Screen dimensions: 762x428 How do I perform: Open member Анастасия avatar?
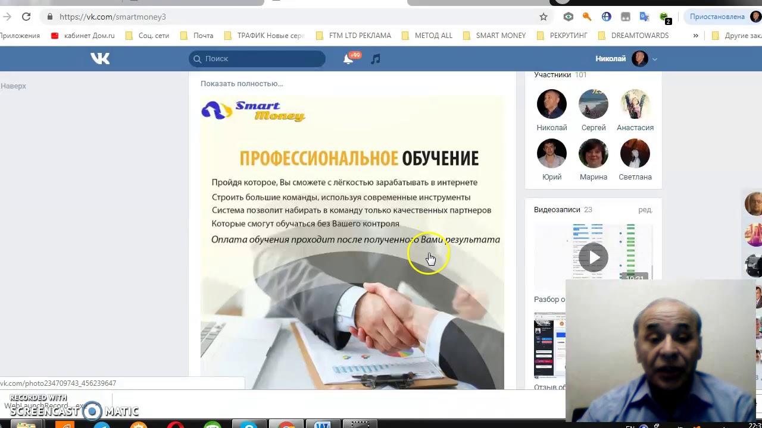tap(635, 104)
